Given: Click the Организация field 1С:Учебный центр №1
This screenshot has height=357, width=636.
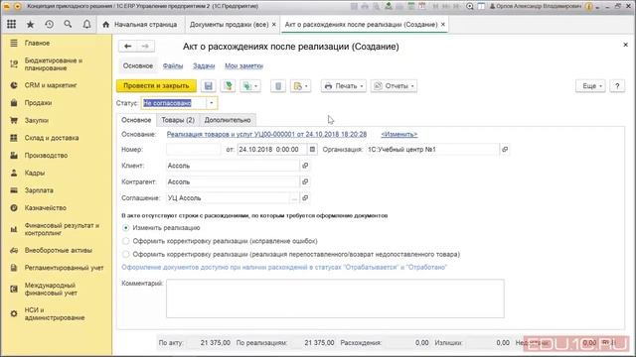Looking at the screenshot, I should click(x=433, y=150).
